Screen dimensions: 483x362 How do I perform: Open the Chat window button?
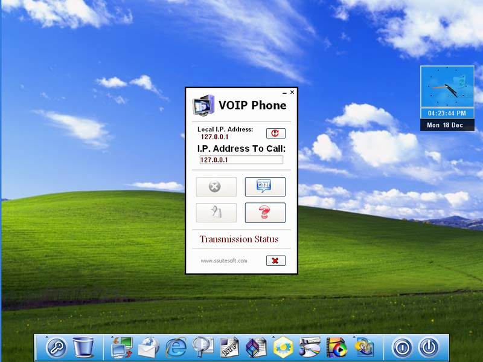click(265, 187)
